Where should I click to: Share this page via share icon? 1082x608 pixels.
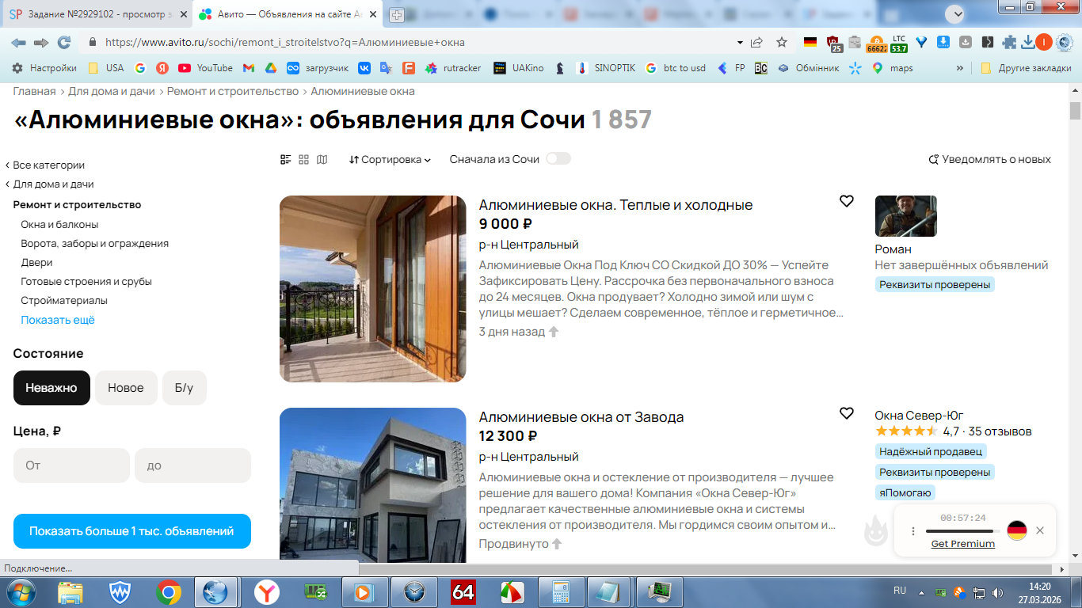(x=757, y=42)
